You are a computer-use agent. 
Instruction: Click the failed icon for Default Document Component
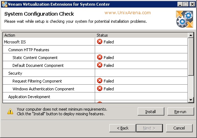(100, 65)
